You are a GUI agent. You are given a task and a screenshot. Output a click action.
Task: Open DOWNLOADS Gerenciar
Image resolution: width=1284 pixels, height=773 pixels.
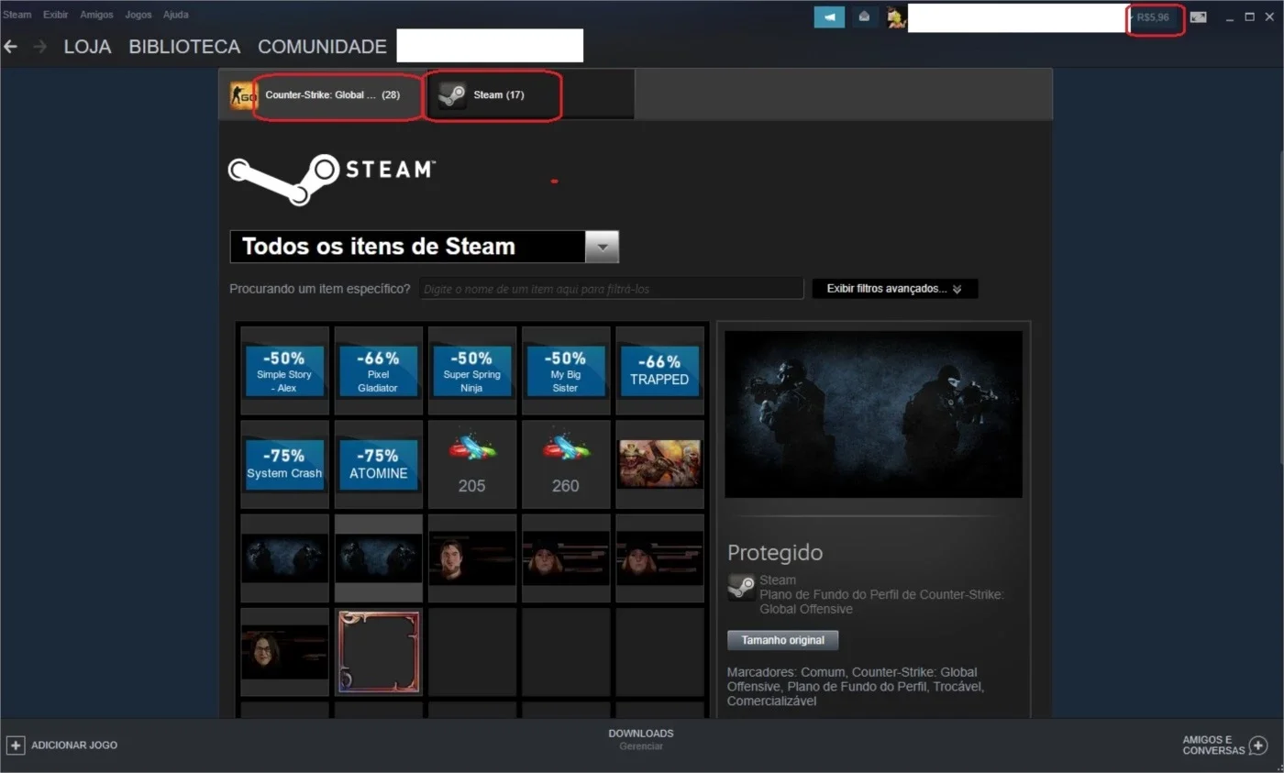(641, 739)
